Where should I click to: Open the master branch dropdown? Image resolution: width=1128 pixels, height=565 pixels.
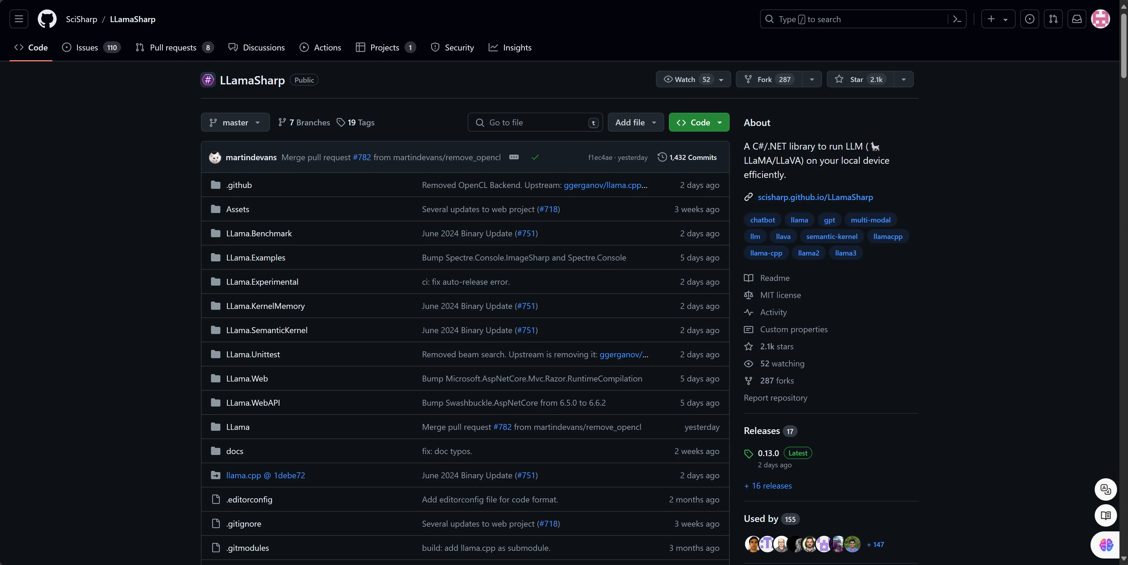[x=235, y=122]
